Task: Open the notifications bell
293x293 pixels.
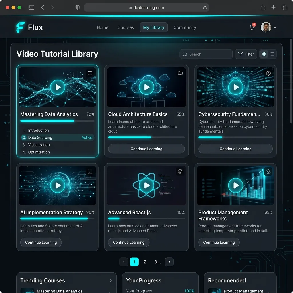Action: [x=252, y=27]
